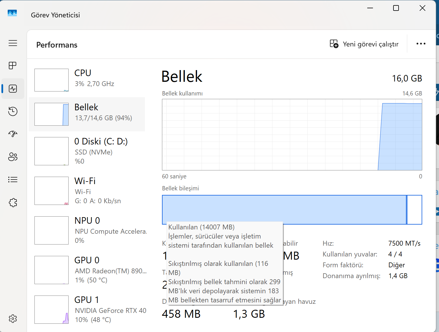This screenshot has height=332, width=439.
Task: Click the '1,3 GB' value
Action: pyautogui.click(x=249, y=314)
